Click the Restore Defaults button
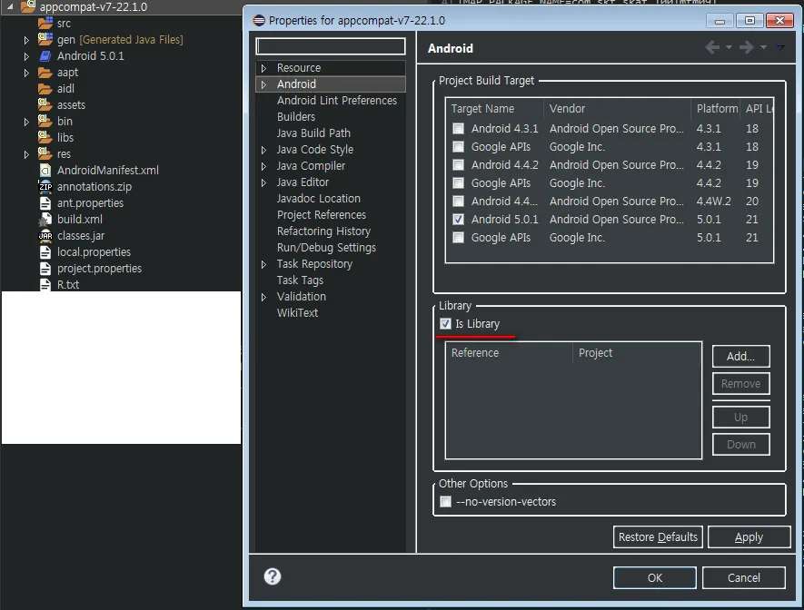The height and width of the screenshot is (610, 804). pyautogui.click(x=658, y=536)
